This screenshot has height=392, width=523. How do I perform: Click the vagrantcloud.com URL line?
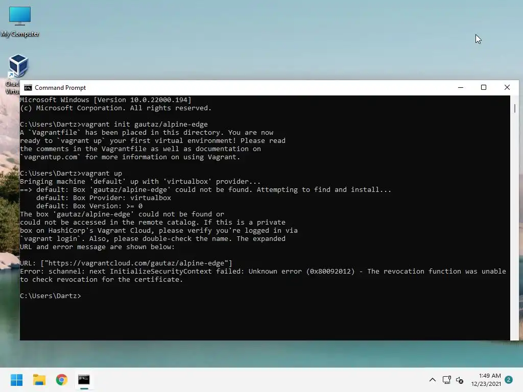[x=126, y=263]
